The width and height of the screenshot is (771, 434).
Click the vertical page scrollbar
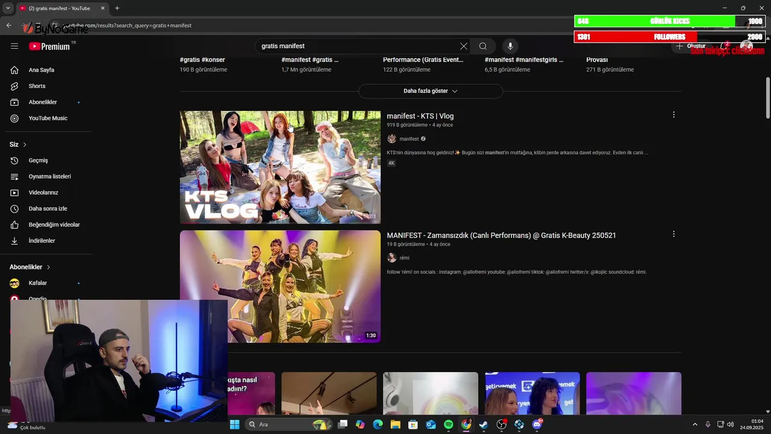[767, 98]
